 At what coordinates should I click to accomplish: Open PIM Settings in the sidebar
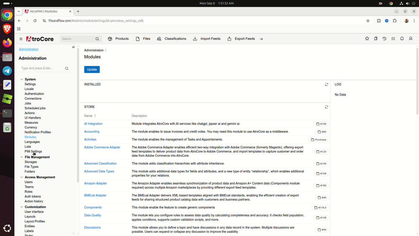[x=33, y=151]
